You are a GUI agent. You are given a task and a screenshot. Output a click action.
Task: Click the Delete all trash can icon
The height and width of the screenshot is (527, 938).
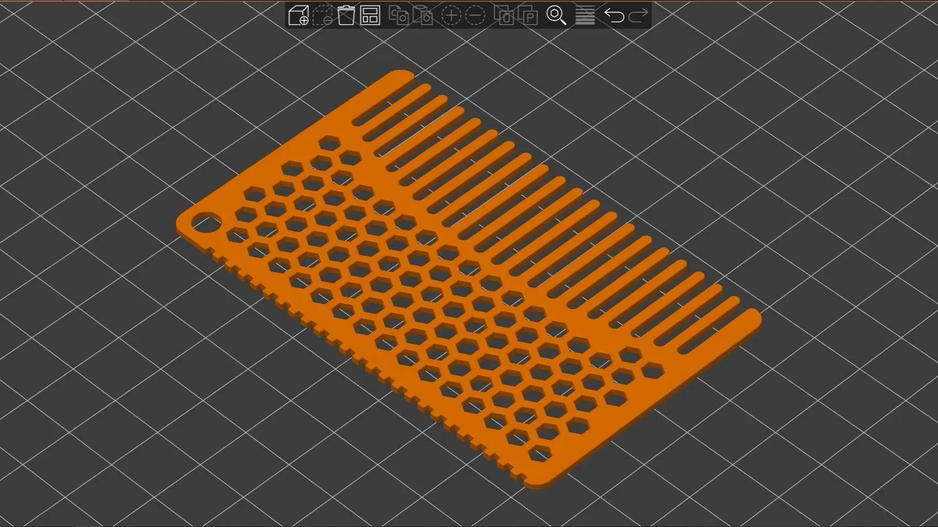pyautogui.click(x=346, y=16)
